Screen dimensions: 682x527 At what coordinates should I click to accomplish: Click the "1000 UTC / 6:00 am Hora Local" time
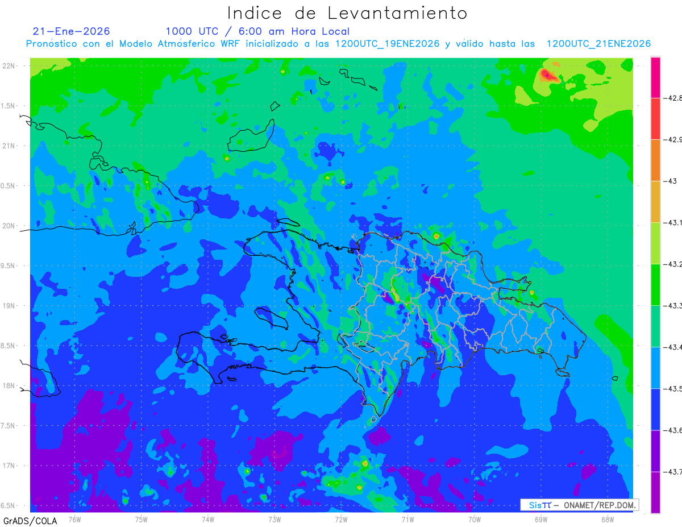pos(257,31)
